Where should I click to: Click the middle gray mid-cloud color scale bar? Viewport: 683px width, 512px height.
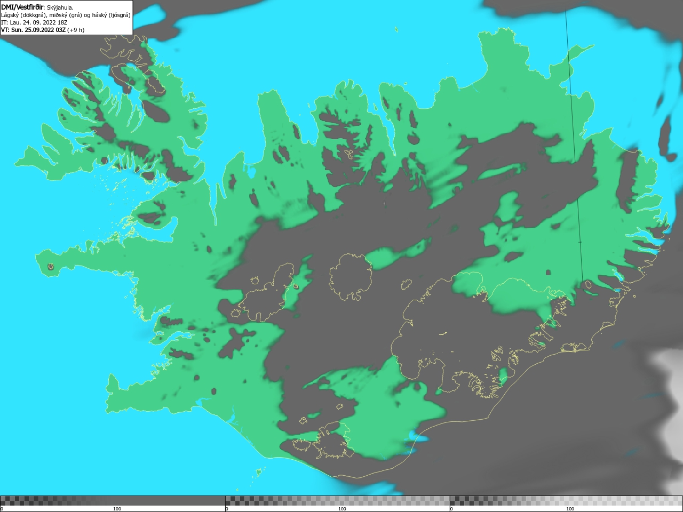tap(337, 500)
